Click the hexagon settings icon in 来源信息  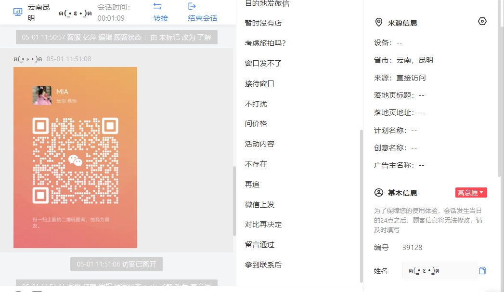coord(482,22)
